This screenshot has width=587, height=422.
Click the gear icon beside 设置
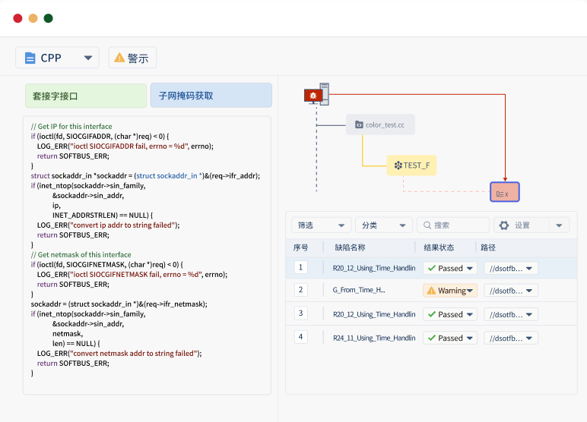click(504, 225)
